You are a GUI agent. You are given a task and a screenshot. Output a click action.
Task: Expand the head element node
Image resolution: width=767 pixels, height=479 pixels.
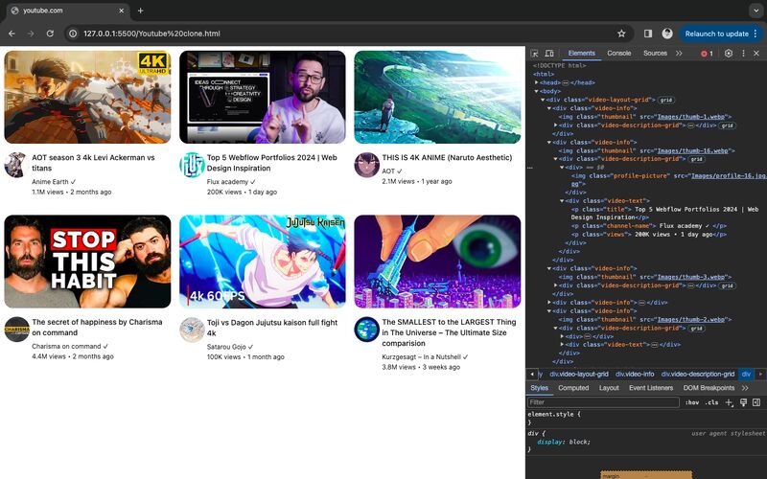click(537, 82)
